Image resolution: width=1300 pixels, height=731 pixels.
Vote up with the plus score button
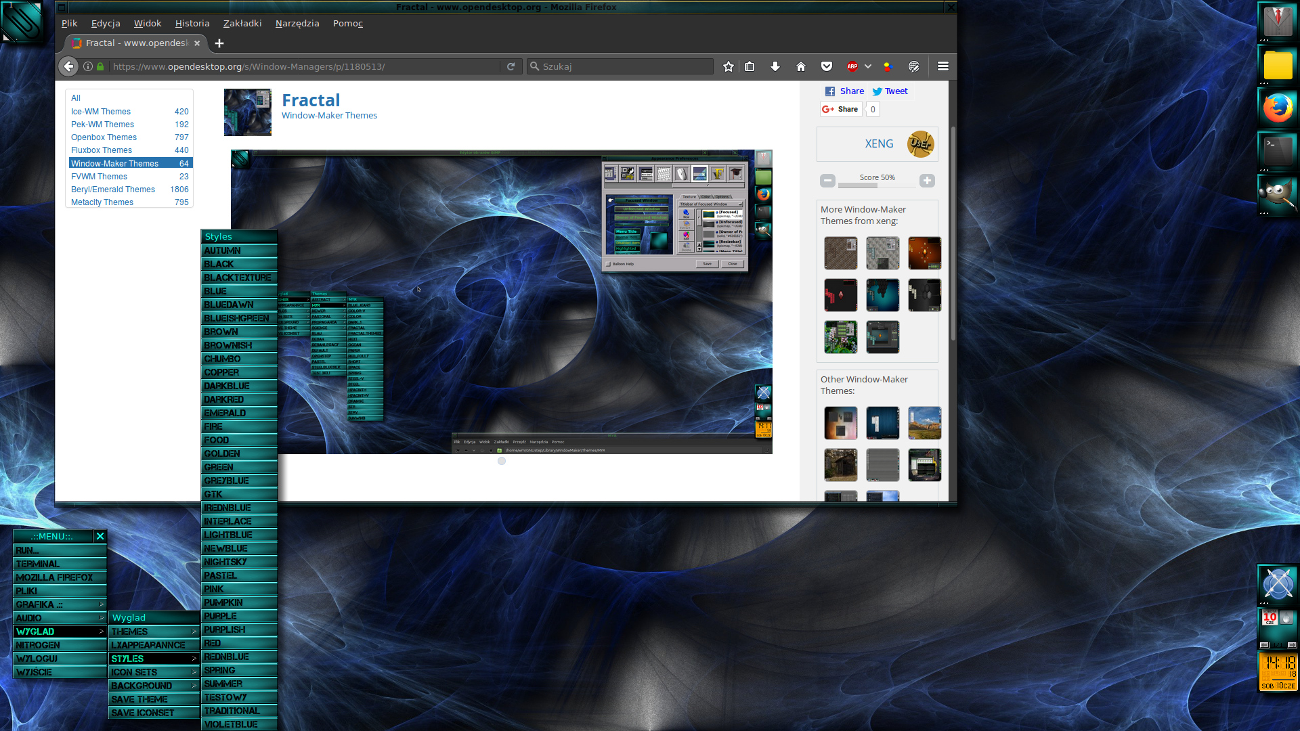point(927,180)
